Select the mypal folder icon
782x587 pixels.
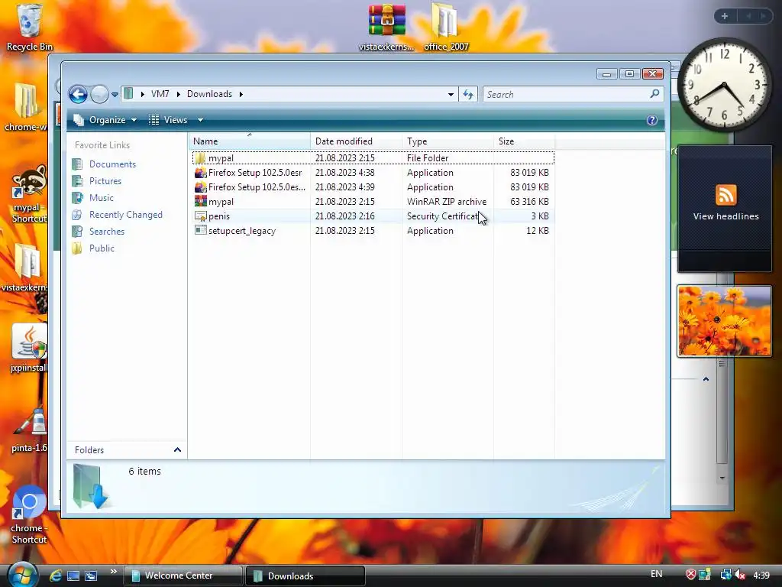pyautogui.click(x=200, y=158)
